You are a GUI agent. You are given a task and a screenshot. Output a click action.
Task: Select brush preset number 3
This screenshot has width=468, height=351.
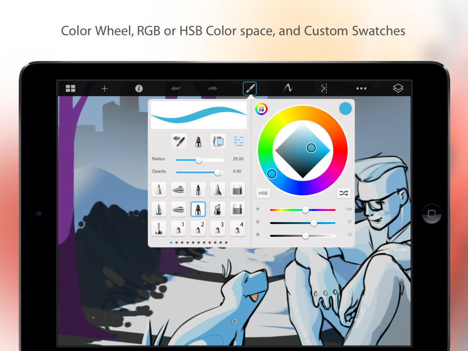click(x=217, y=228)
